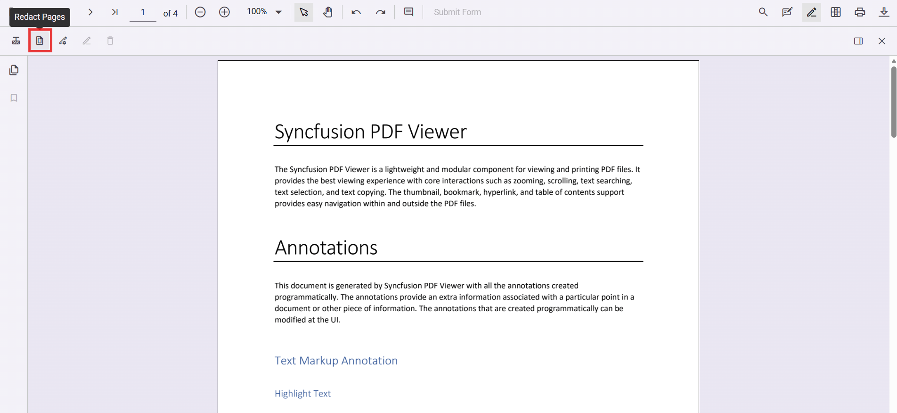Close the redaction toolbar
Screen dimensions: 897x413
[x=882, y=41]
